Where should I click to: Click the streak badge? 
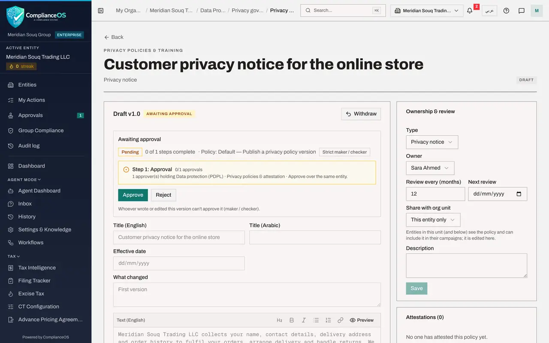21,66
